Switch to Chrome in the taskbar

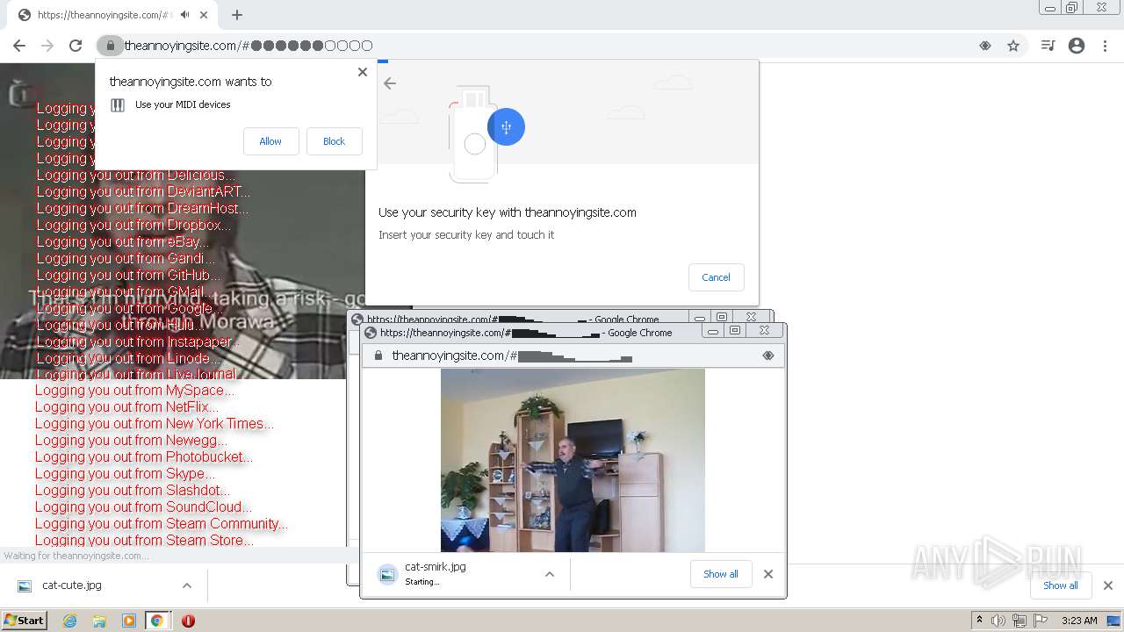tap(157, 621)
